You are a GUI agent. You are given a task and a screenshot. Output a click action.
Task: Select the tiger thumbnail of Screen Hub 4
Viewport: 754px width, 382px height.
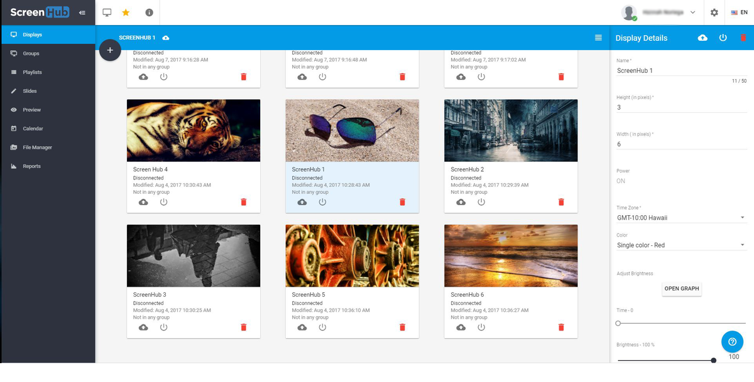194,130
